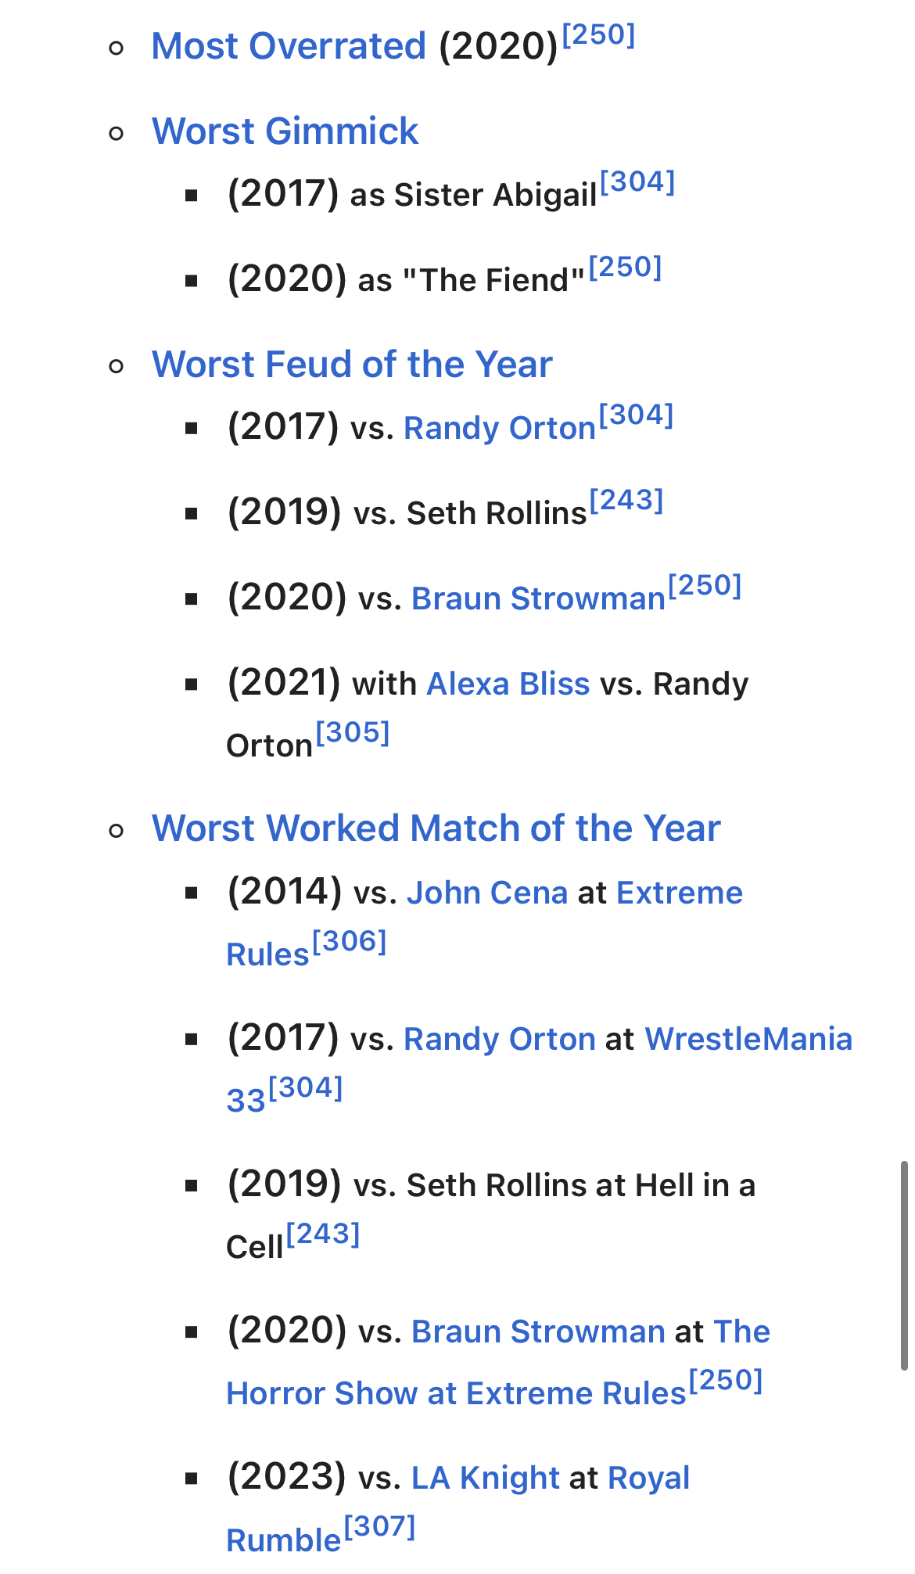Open the John Cena link
This screenshot has width=915, height=1574.
pyautogui.click(x=486, y=893)
